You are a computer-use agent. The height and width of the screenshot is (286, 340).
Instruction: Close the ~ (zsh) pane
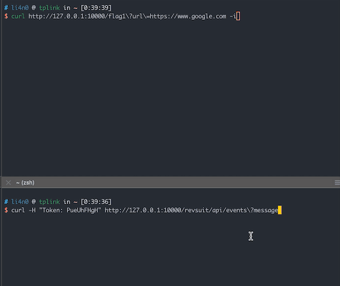[x=8, y=182]
